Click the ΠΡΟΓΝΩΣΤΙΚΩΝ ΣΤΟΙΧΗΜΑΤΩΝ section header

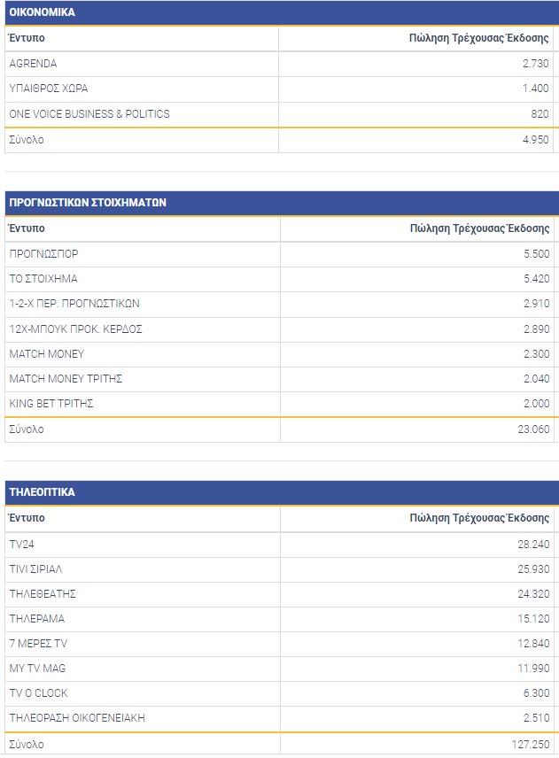point(88,203)
